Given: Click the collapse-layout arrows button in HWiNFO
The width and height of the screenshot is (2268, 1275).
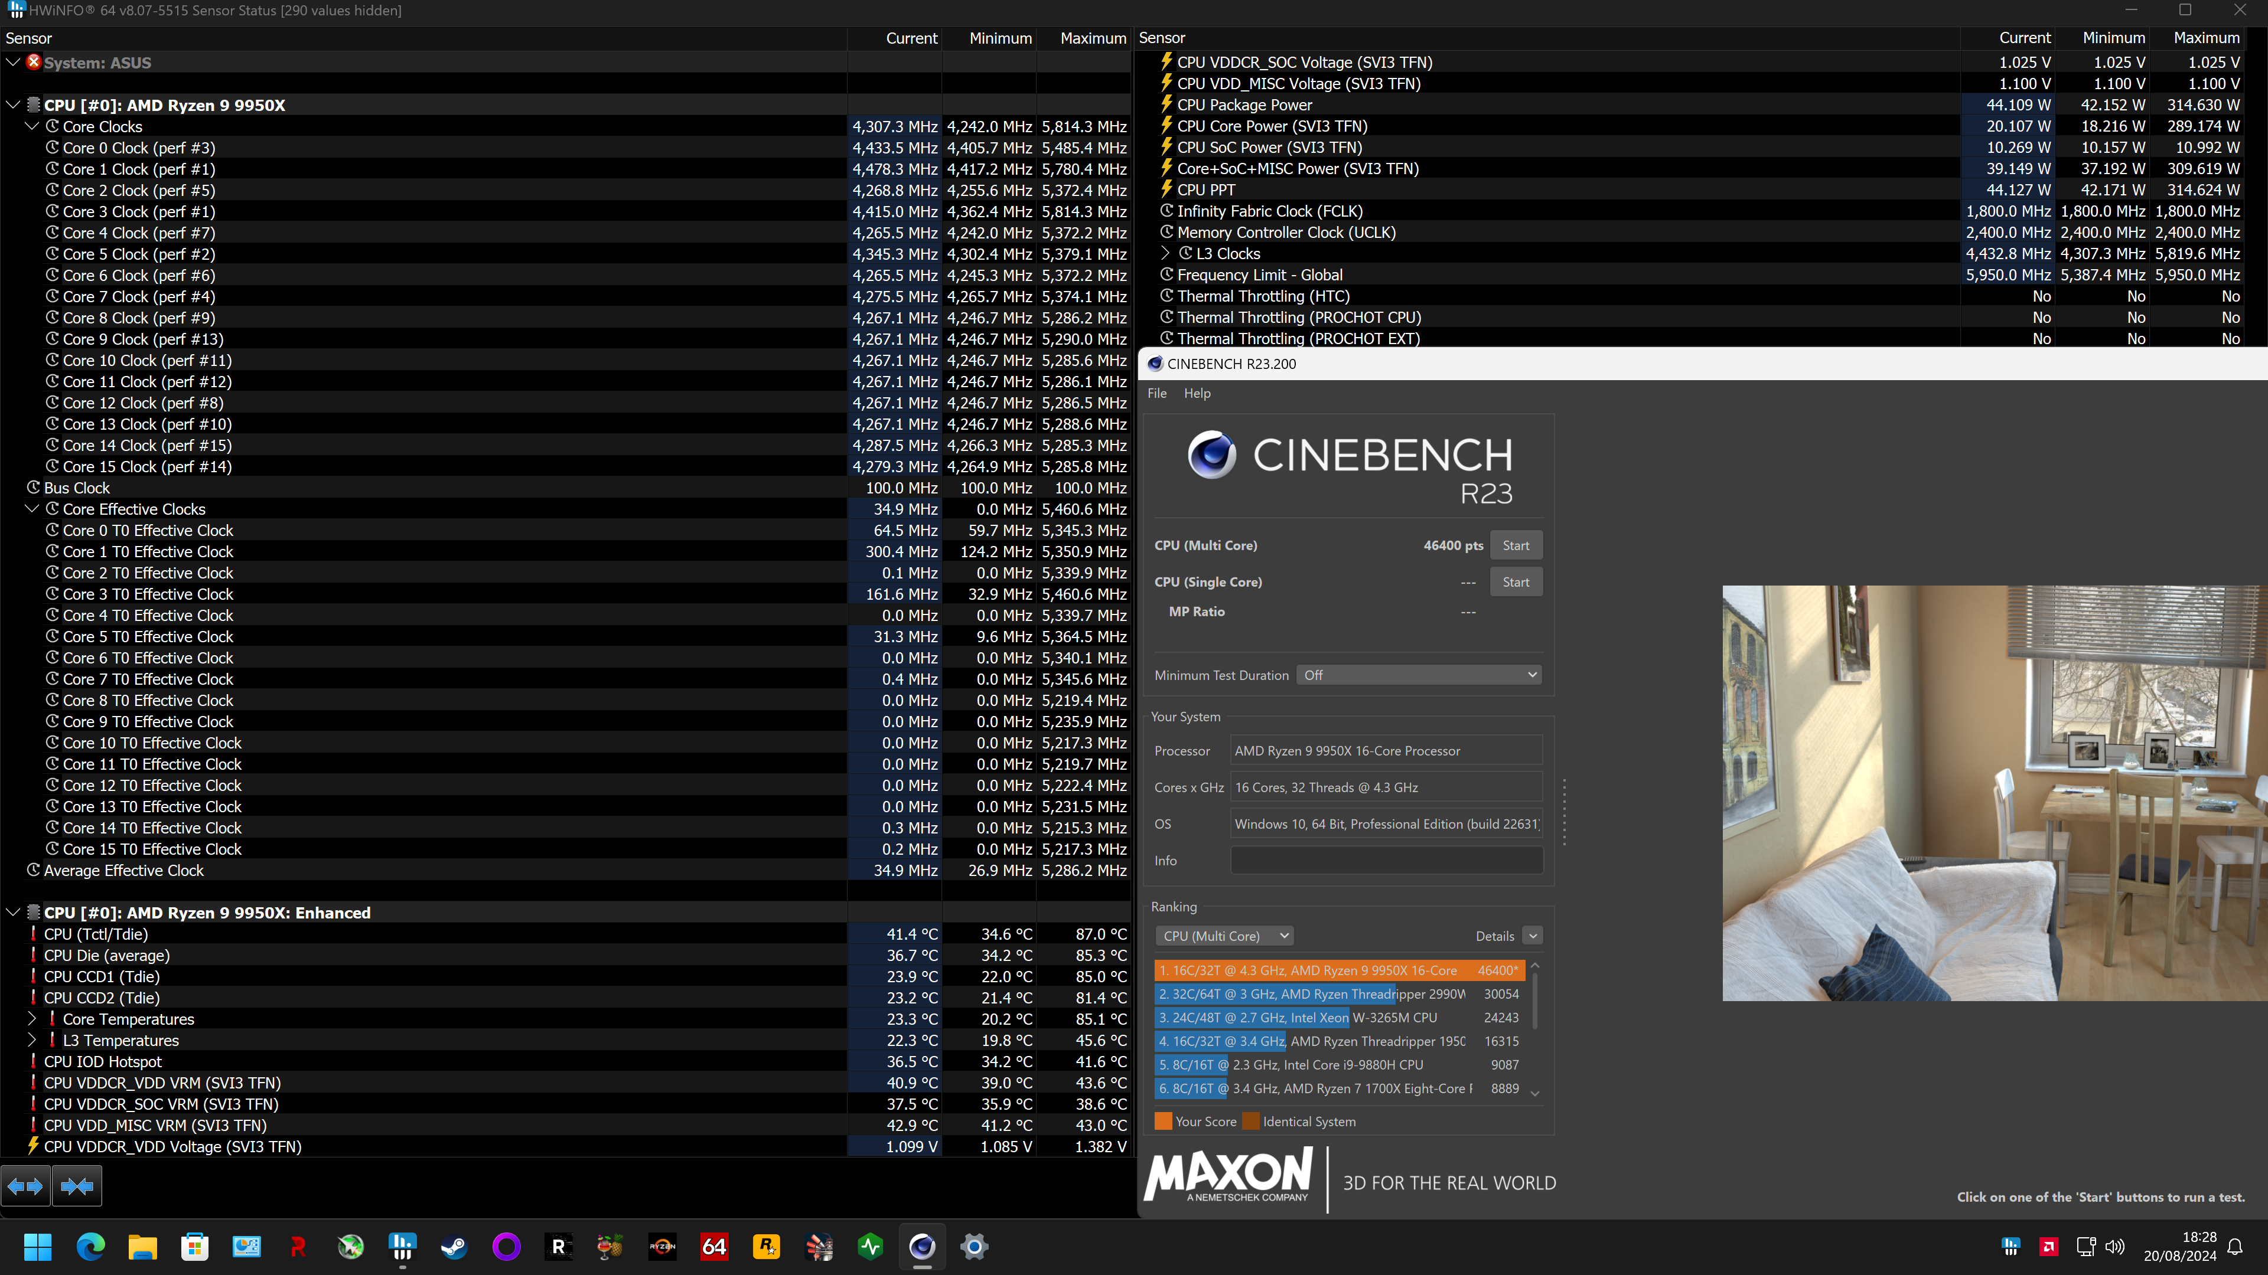Looking at the screenshot, I should click(x=77, y=1186).
